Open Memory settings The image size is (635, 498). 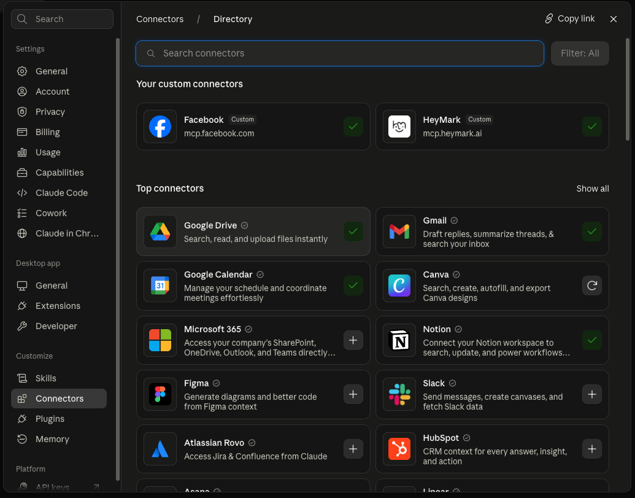59,439
